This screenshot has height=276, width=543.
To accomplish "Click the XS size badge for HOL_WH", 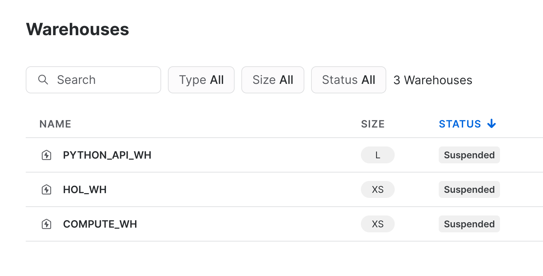I will click(377, 189).
